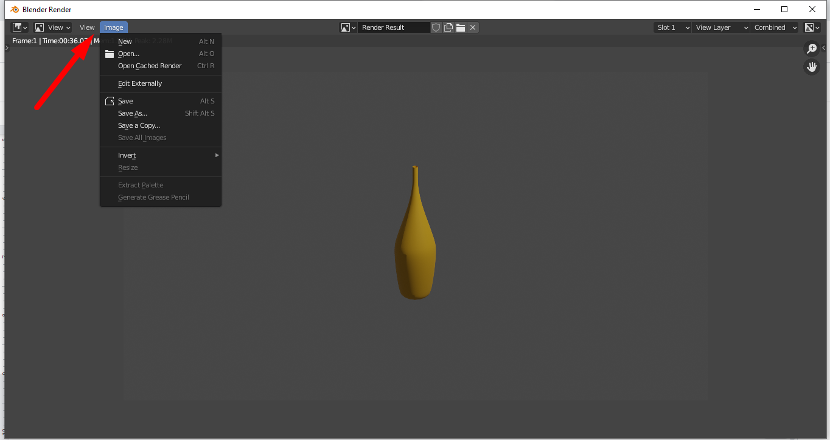Choose Save As from the Image menu
830x440 pixels.
[133, 113]
